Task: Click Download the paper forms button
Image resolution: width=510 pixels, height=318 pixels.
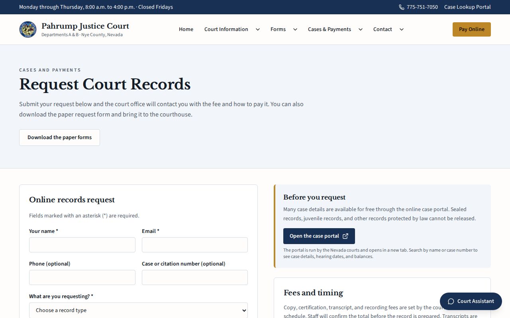Action: click(59, 138)
